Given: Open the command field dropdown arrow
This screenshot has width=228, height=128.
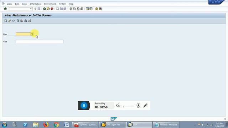Looking at the screenshot, I should click(x=31, y=9).
